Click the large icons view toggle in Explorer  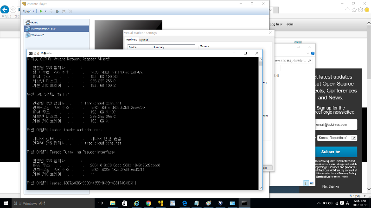click(x=311, y=183)
